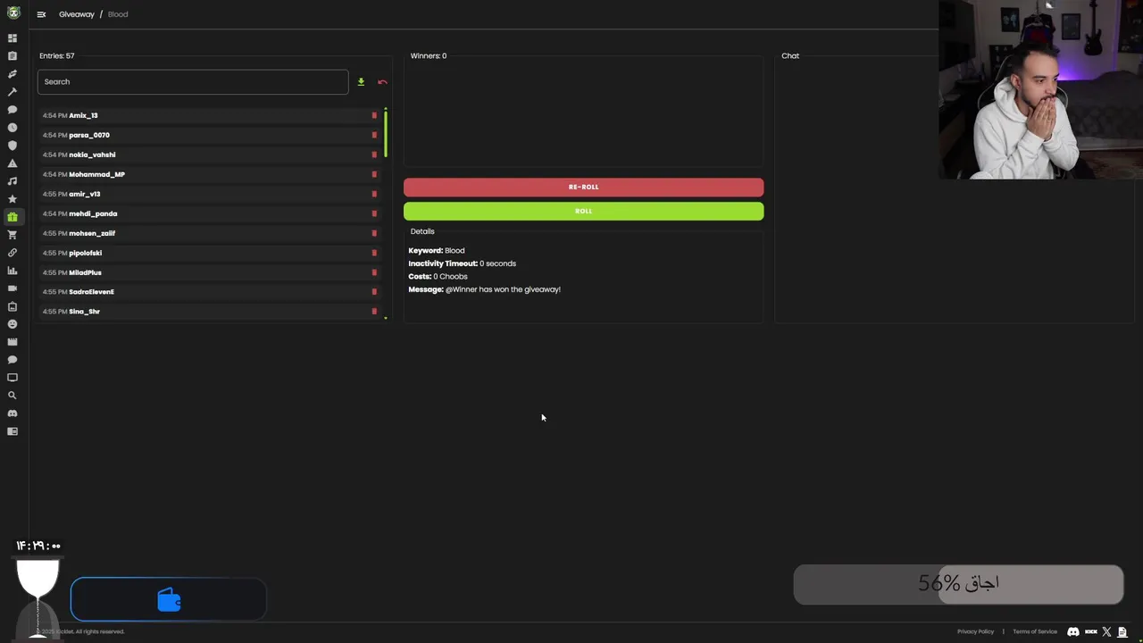1143x643 pixels.
Task: Reset entries with the red undo icon
Action: pos(382,82)
